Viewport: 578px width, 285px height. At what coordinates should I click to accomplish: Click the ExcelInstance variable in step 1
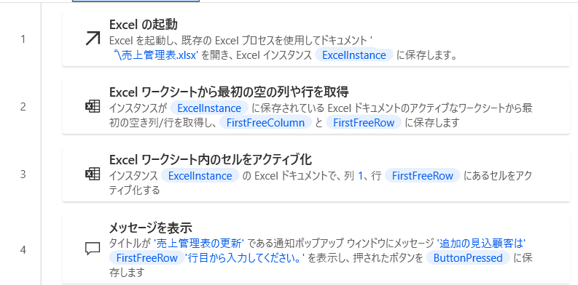[x=354, y=55]
